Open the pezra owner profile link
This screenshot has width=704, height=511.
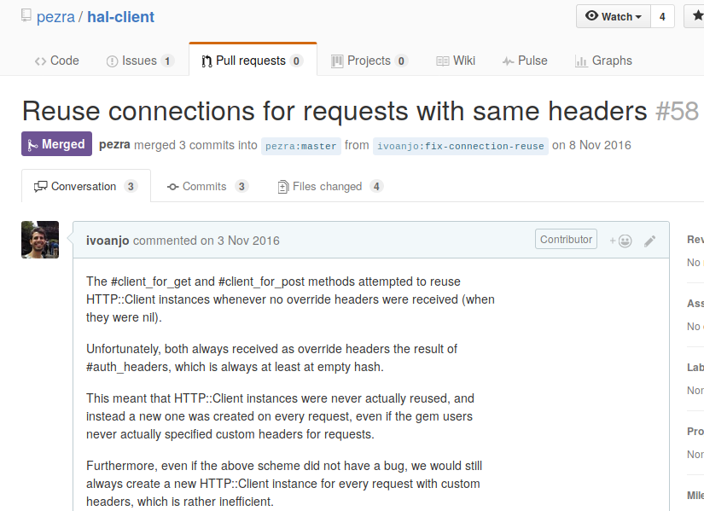tap(55, 17)
